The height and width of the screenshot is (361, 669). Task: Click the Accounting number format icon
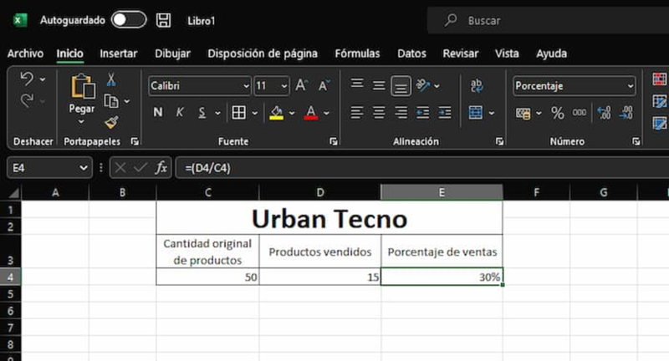click(x=523, y=113)
